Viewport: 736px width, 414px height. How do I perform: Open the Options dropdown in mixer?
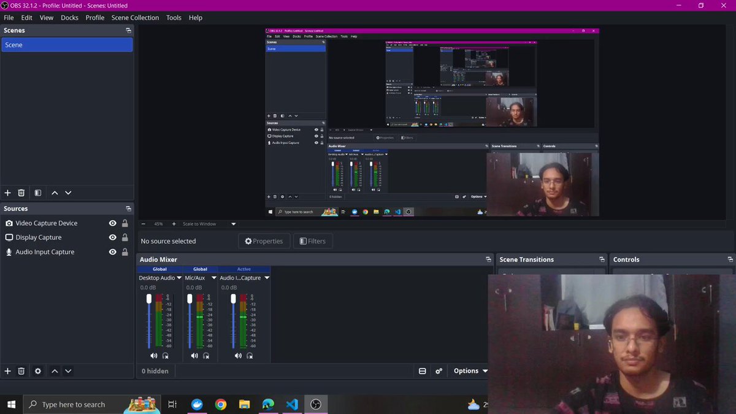tap(470, 371)
